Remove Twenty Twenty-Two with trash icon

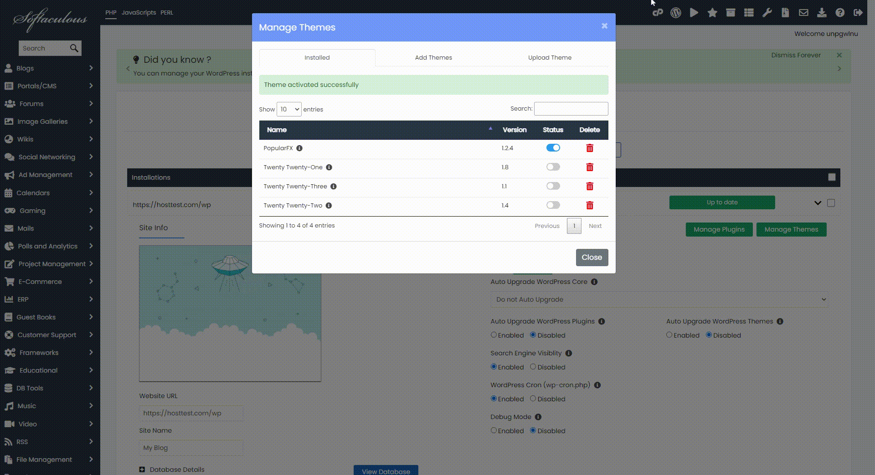(x=590, y=206)
